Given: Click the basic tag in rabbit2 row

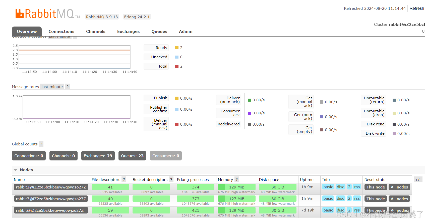Looking at the screenshot, I should coord(328,187).
